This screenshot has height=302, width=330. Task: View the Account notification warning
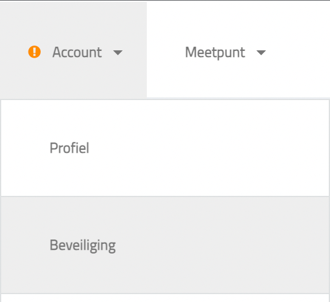pyautogui.click(x=35, y=52)
